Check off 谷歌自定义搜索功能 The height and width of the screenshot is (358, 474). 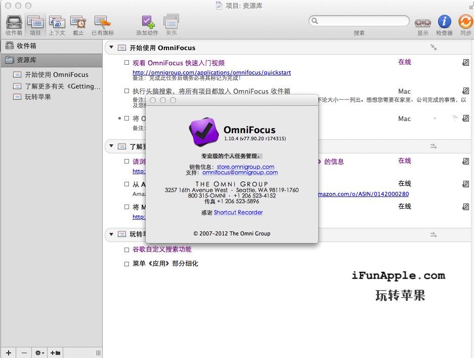point(126,250)
